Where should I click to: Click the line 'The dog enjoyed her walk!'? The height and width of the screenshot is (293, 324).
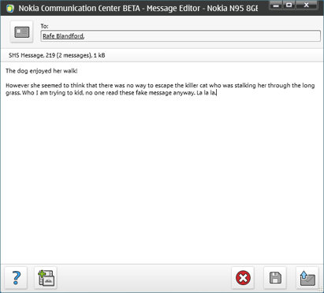(42, 71)
